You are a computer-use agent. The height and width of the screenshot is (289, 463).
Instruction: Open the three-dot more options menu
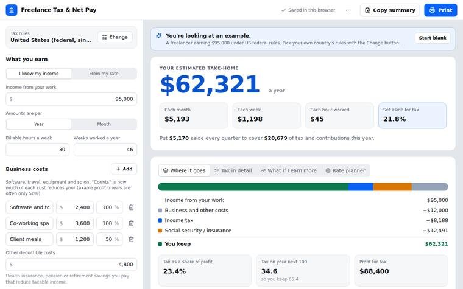click(348, 10)
